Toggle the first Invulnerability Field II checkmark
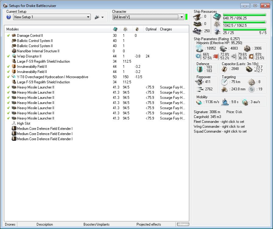The width and height of the screenshot is (273, 229). 8,67
